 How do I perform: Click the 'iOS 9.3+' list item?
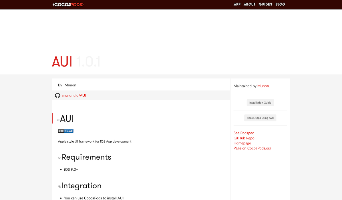pyautogui.click(x=71, y=170)
